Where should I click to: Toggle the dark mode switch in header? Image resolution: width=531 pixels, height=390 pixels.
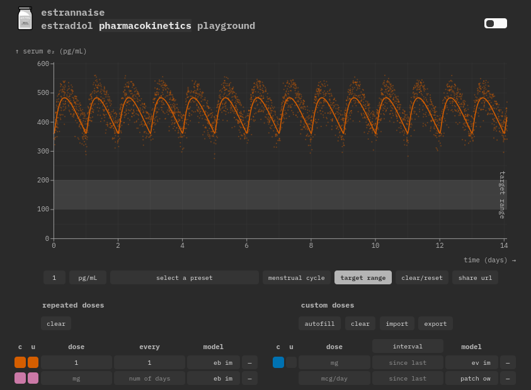click(496, 23)
